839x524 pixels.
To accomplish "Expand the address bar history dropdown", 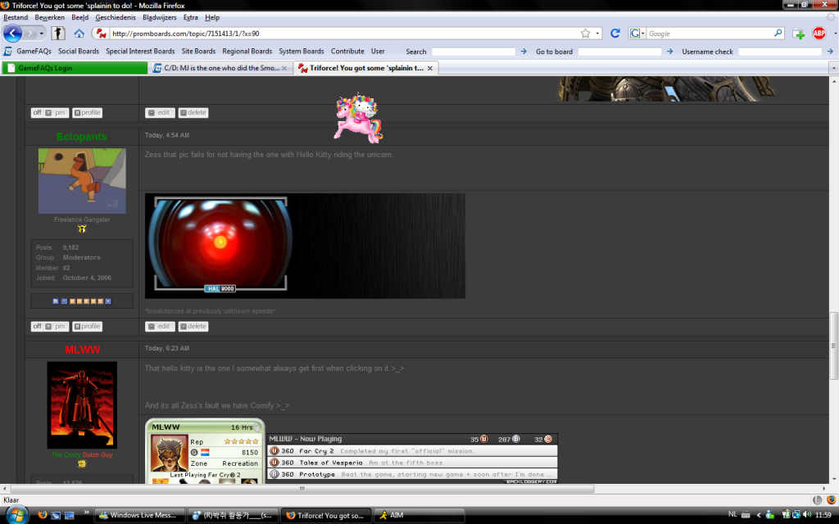I will point(598,34).
